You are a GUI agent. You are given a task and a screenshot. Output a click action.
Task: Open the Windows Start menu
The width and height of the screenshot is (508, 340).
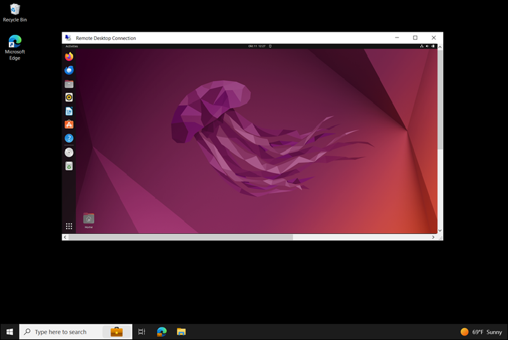click(10, 332)
